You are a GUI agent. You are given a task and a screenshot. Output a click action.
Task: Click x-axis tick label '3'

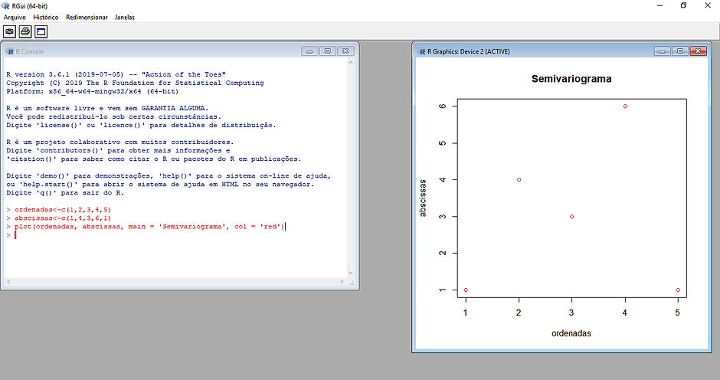click(571, 313)
